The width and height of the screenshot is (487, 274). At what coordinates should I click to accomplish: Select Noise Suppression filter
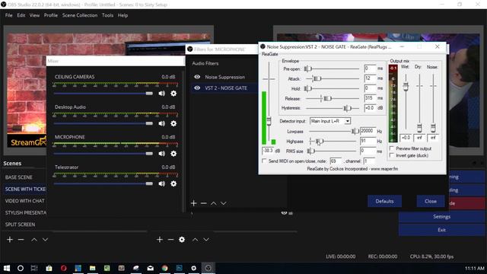coord(225,77)
